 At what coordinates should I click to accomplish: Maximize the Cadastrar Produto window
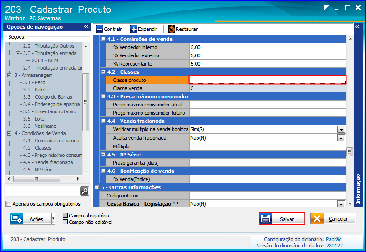pos(347,8)
